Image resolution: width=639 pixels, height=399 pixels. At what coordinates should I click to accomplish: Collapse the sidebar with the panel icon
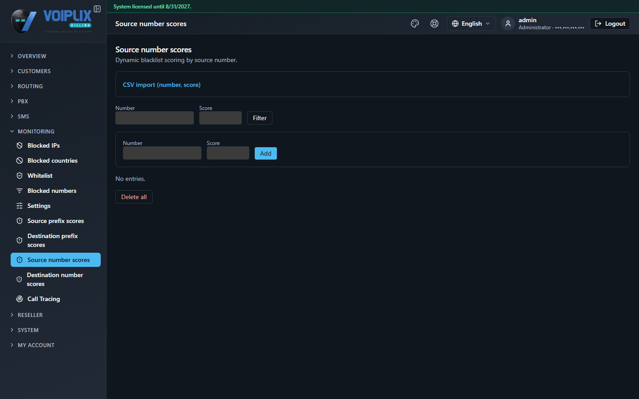[97, 9]
